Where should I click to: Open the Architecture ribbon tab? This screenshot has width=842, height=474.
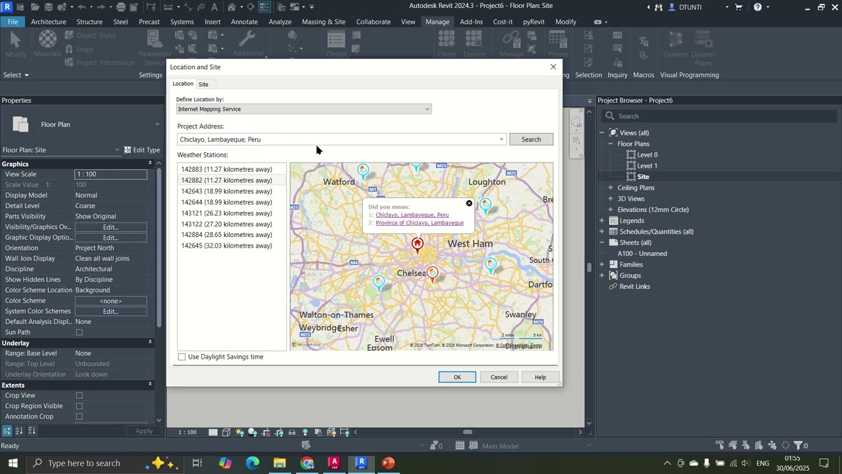click(49, 22)
